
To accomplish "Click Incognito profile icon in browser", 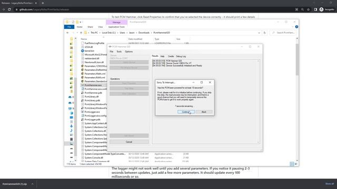I will coord(322,9).
